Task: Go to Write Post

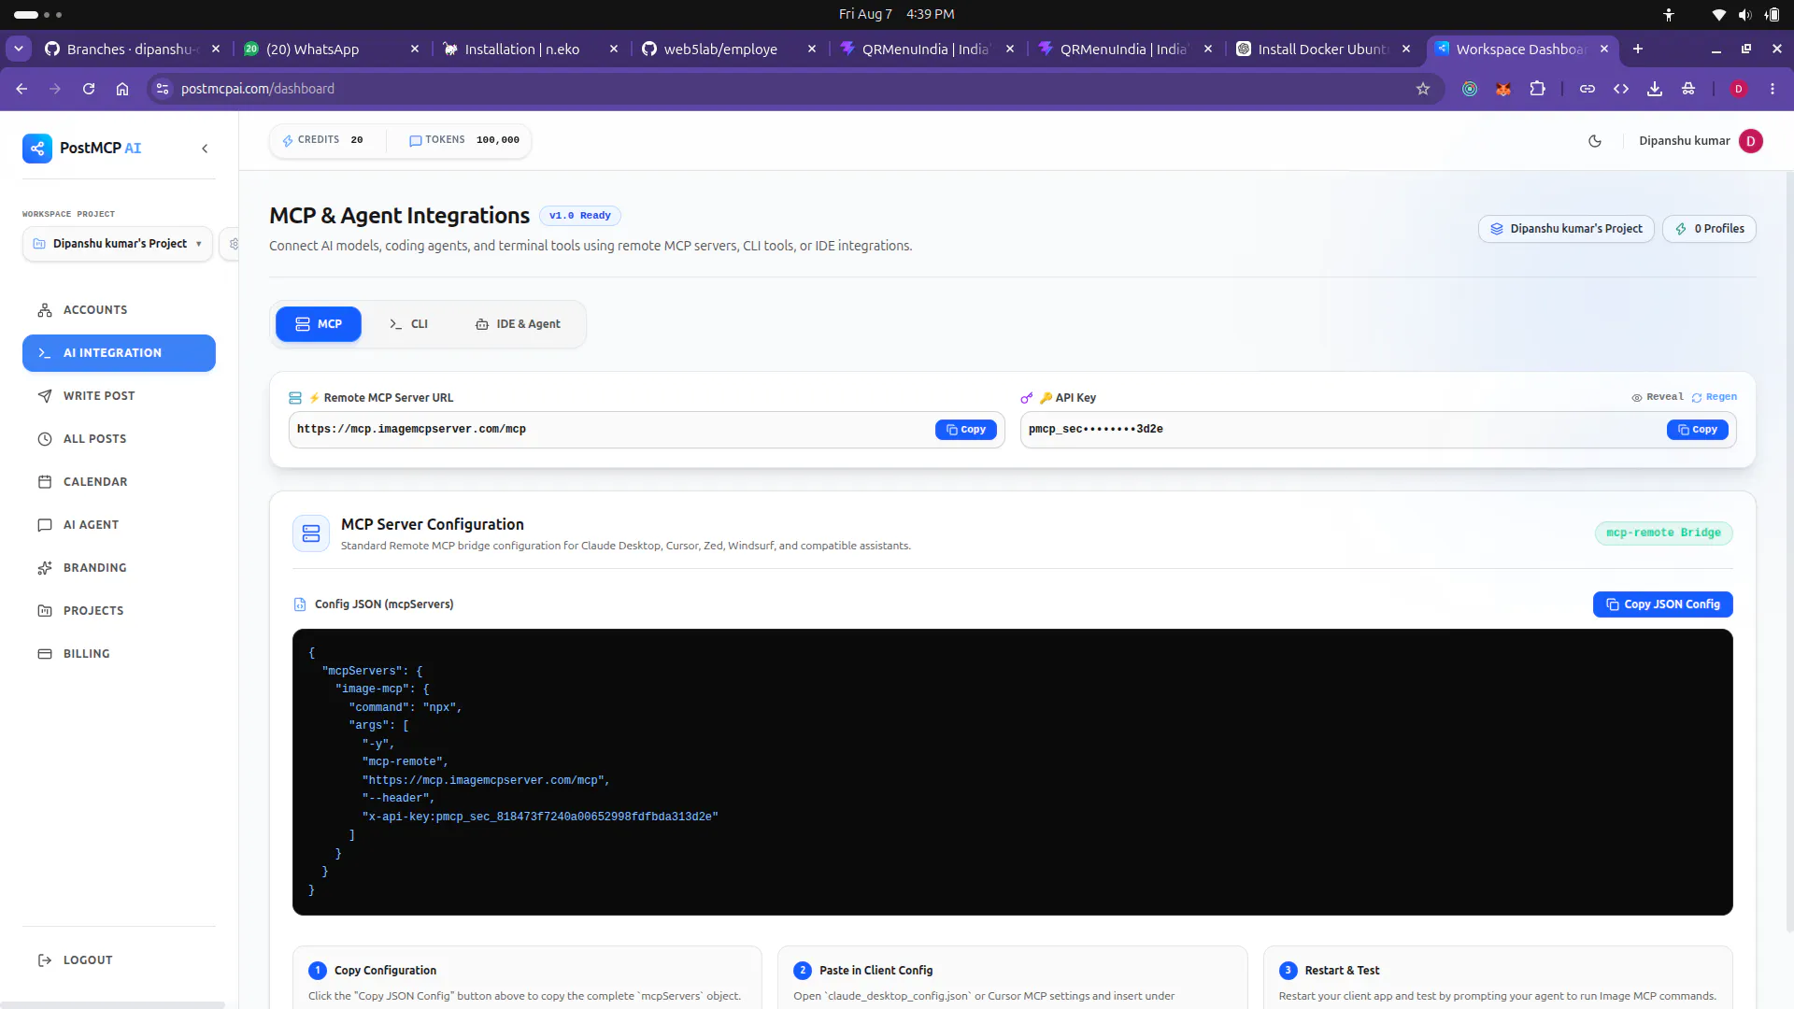Action: [x=119, y=396]
